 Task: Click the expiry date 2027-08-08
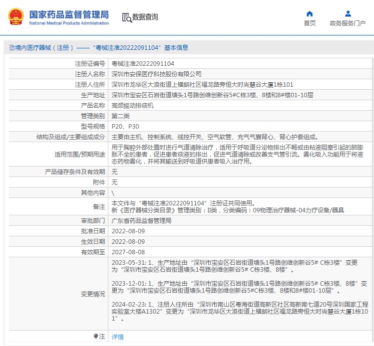pyautogui.click(x=128, y=252)
